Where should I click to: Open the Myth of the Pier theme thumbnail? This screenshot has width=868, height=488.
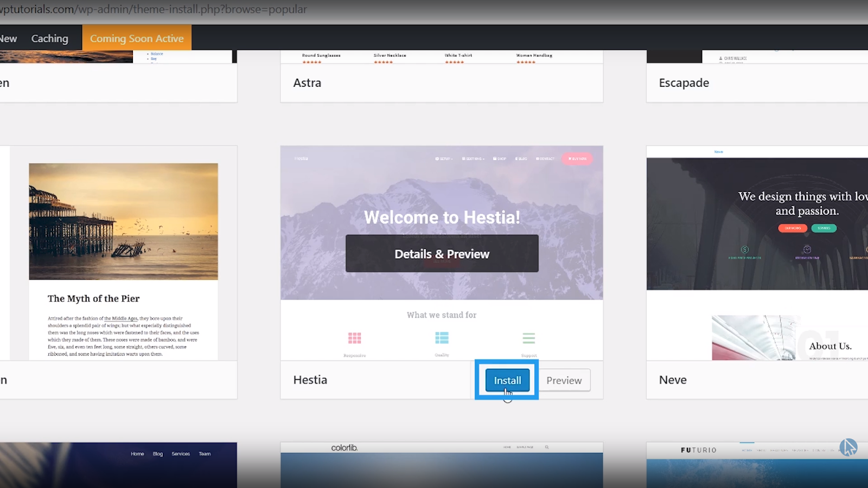[119, 253]
